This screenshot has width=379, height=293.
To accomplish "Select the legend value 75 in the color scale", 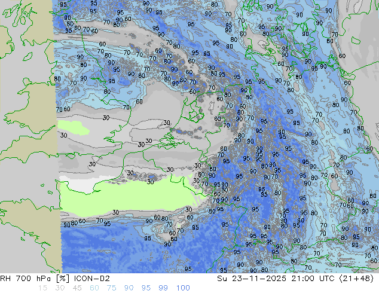I will click(111, 288).
